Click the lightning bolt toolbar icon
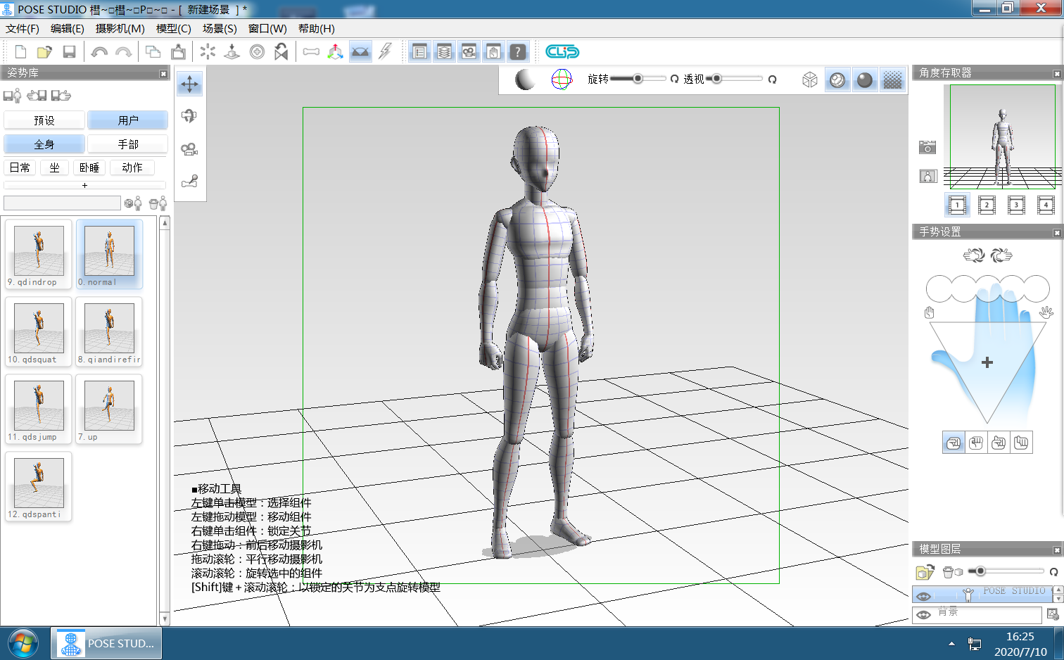Screen dimensions: 1064x660 [x=385, y=52]
